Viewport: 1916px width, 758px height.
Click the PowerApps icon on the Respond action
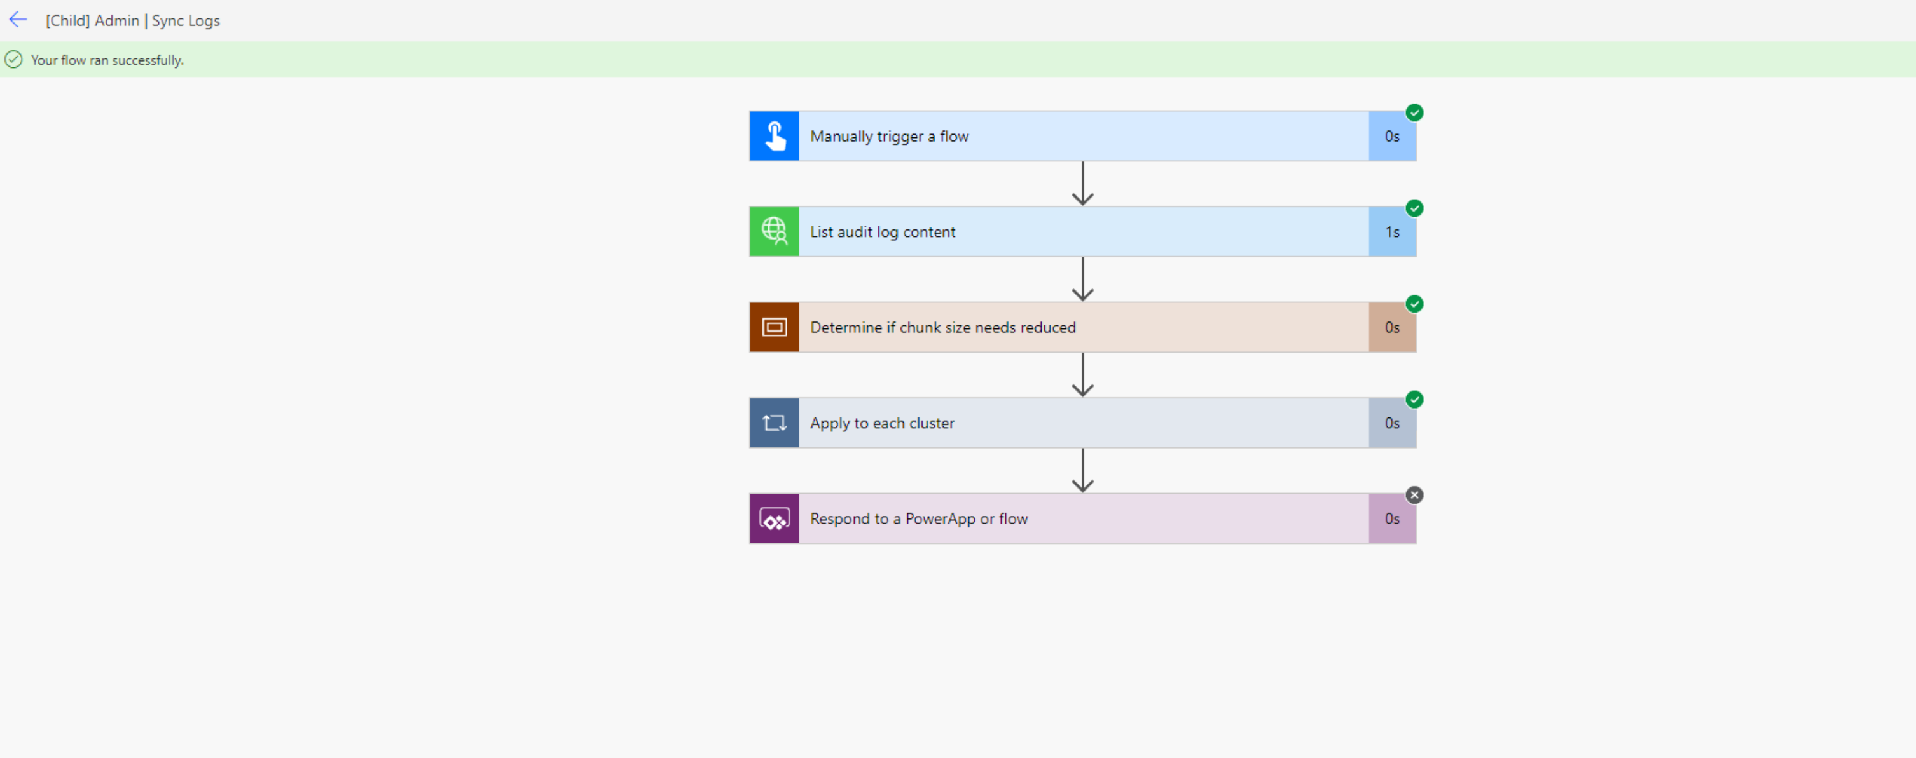pos(775,518)
